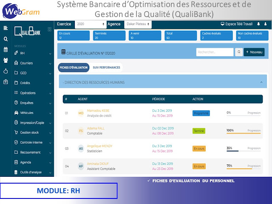The image size is (272, 204).
Task: Click the Crédits module icon
Action: [16, 83]
